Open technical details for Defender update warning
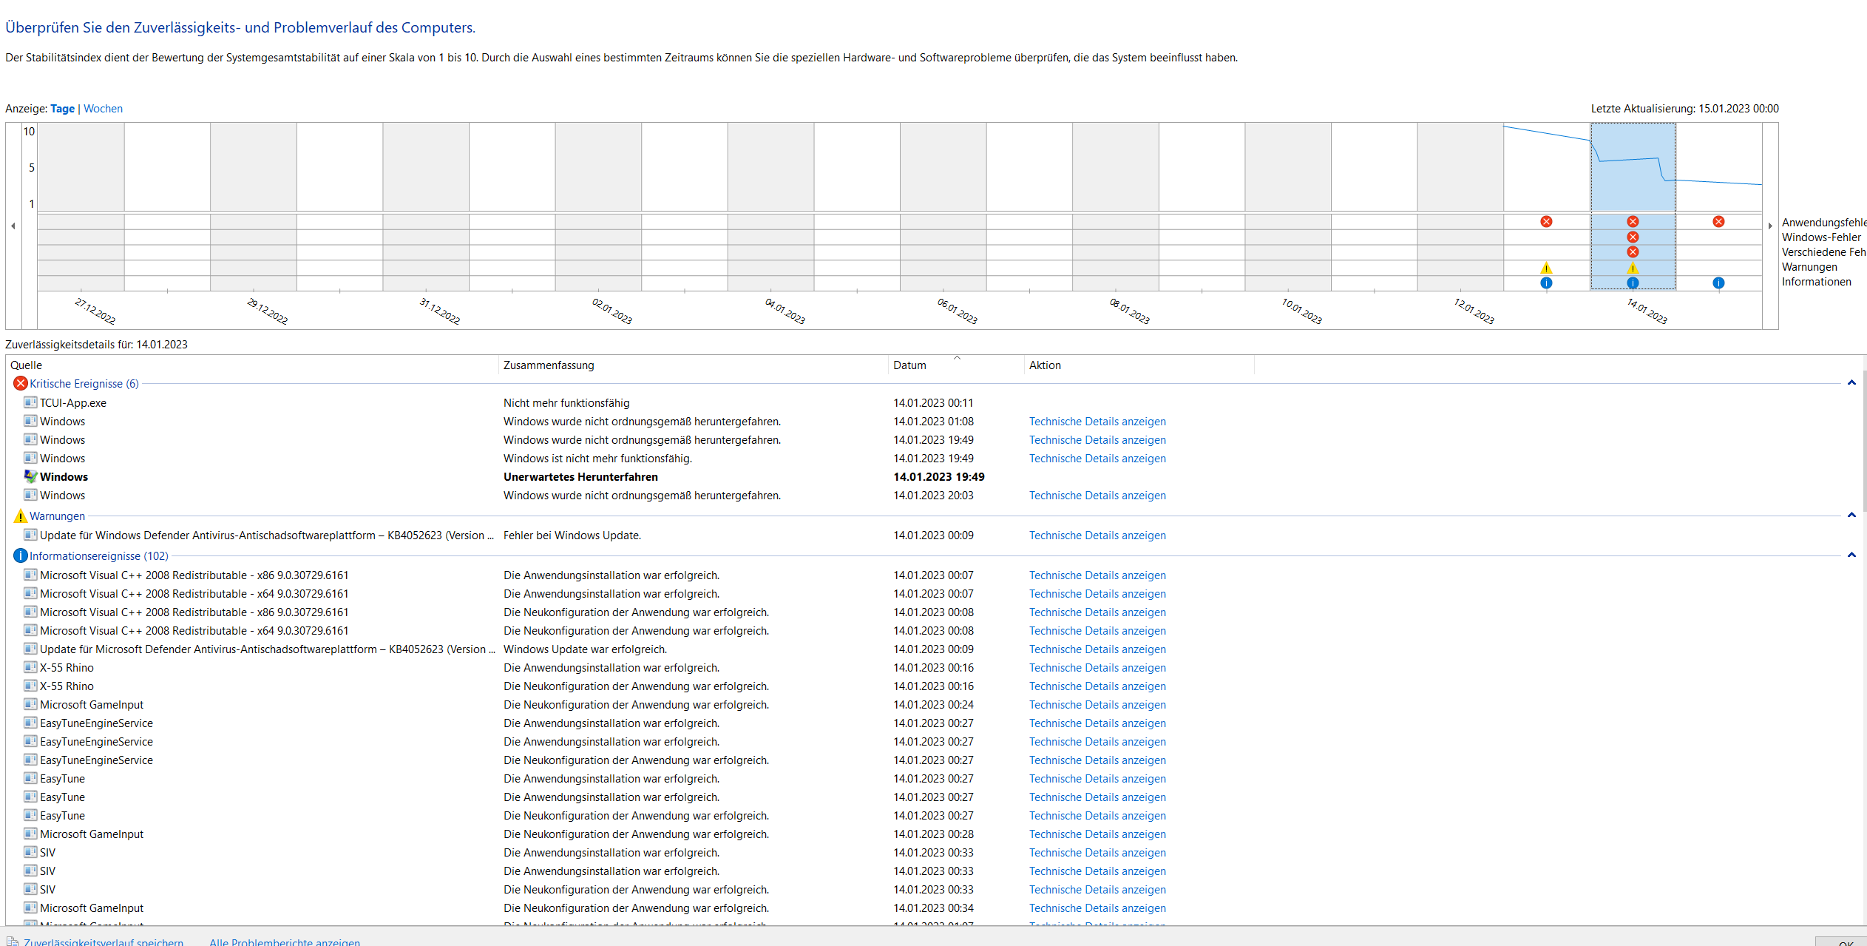The image size is (1867, 946). (1097, 535)
